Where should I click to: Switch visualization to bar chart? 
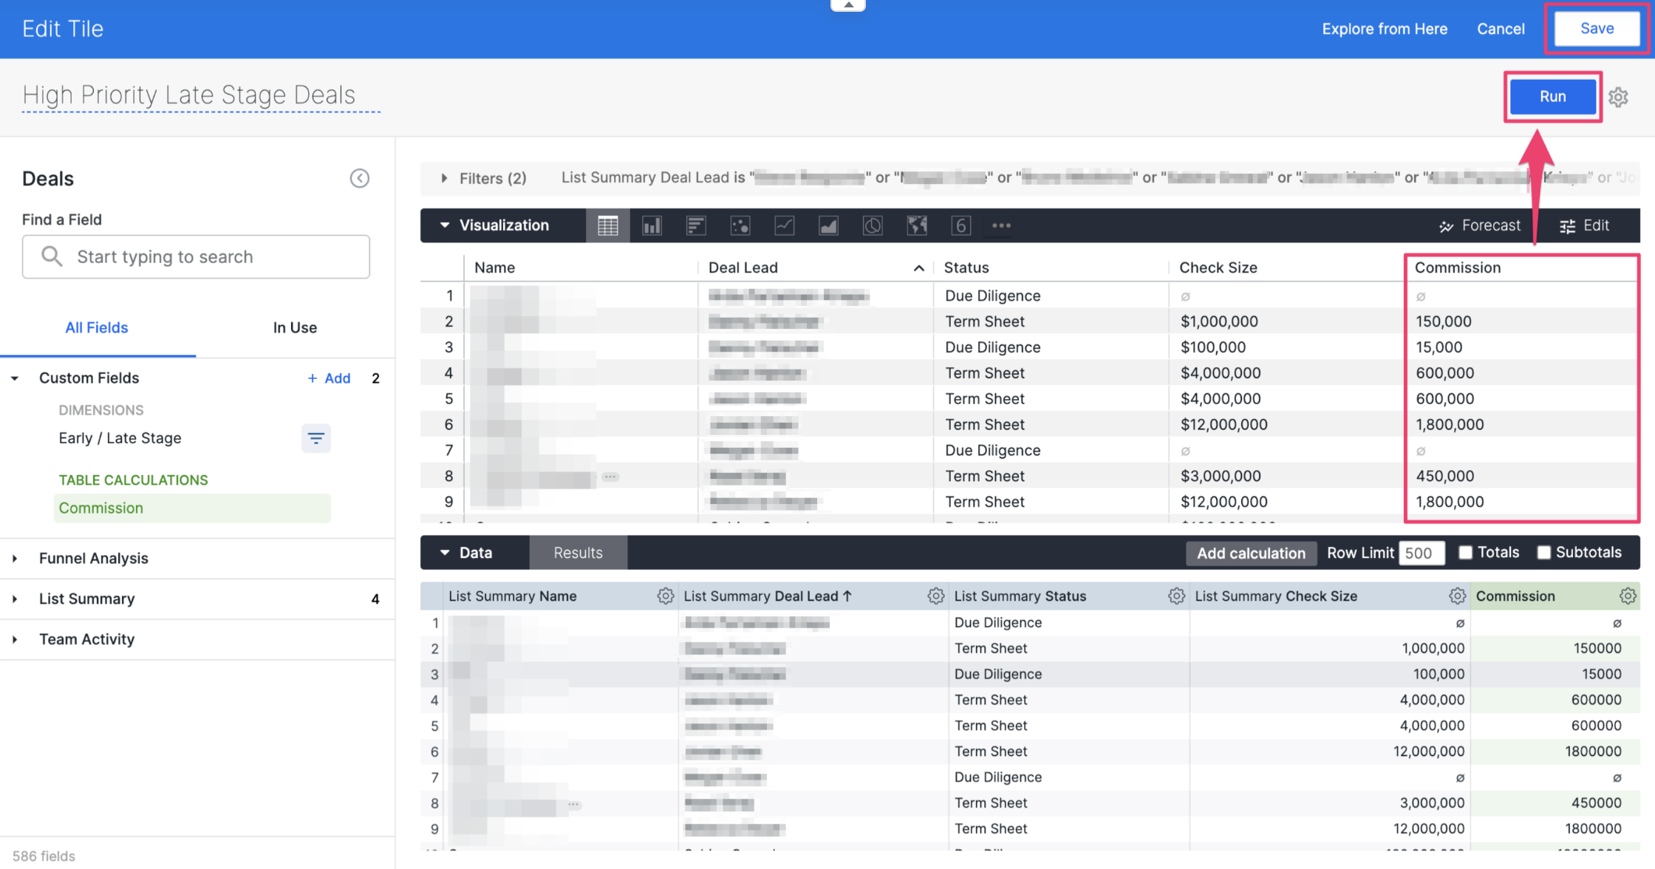[652, 225]
